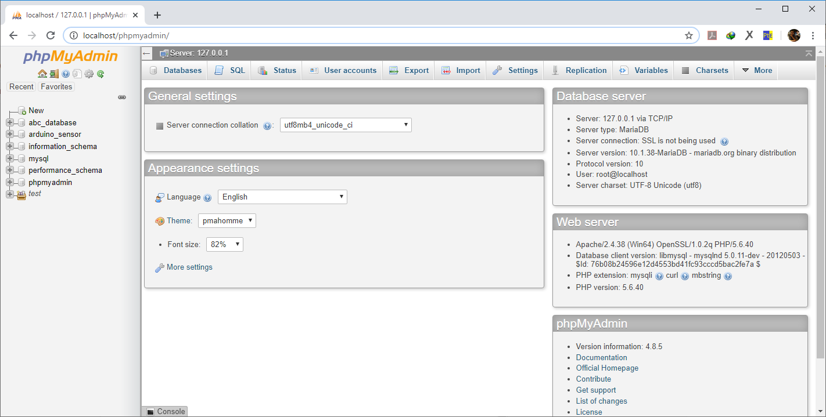The height and width of the screenshot is (417, 826).
Task: Open the Import tab
Action: click(460, 70)
